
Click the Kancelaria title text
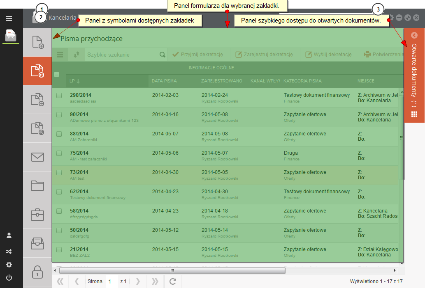(63, 18)
